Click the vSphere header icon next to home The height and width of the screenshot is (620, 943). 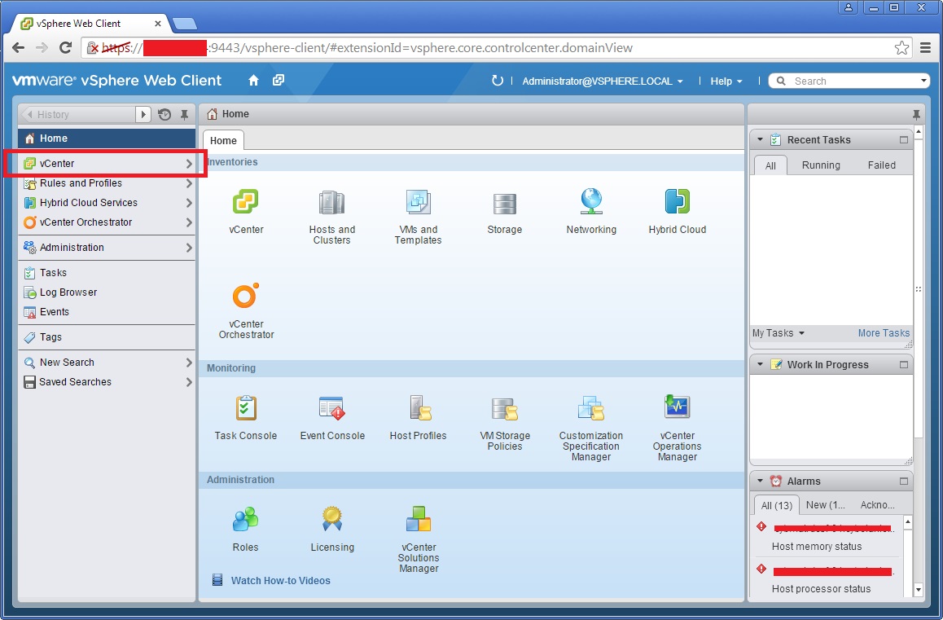(278, 80)
